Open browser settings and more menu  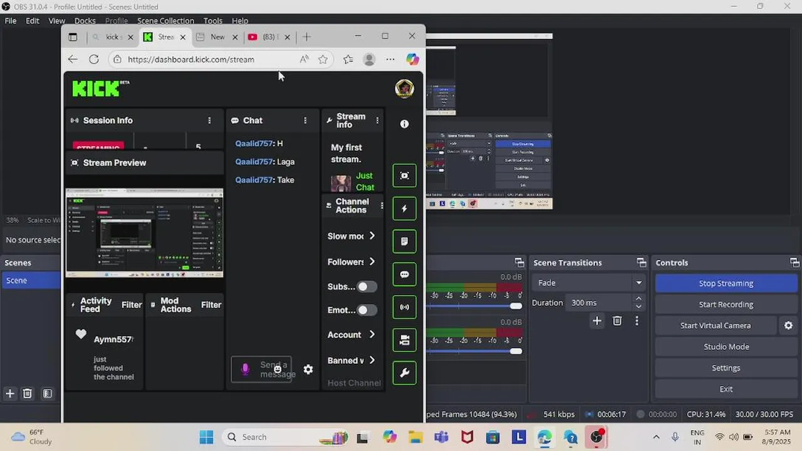point(390,59)
